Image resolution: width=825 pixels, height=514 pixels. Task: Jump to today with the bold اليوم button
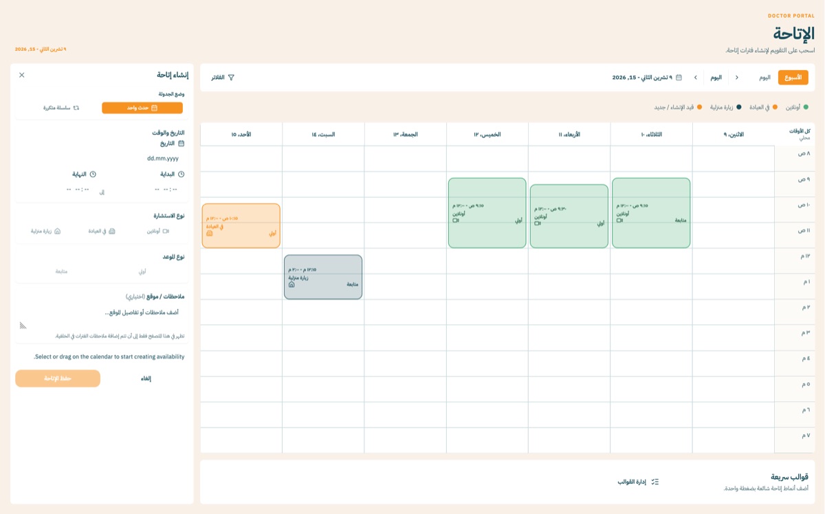(x=716, y=78)
